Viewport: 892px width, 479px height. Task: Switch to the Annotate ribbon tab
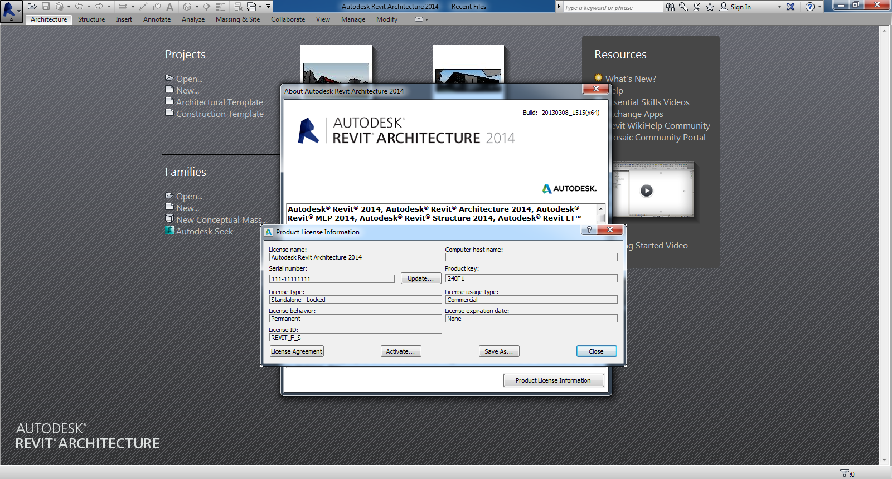[157, 19]
